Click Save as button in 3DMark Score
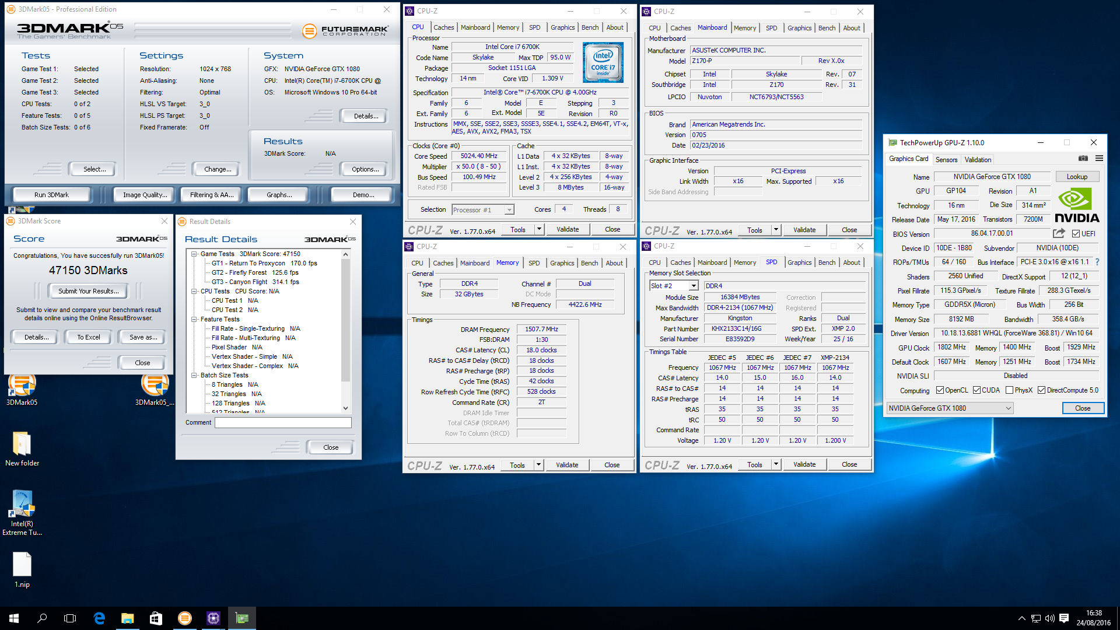Image resolution: width=1120 pixels, height=630 pixels. pos(143,337)
